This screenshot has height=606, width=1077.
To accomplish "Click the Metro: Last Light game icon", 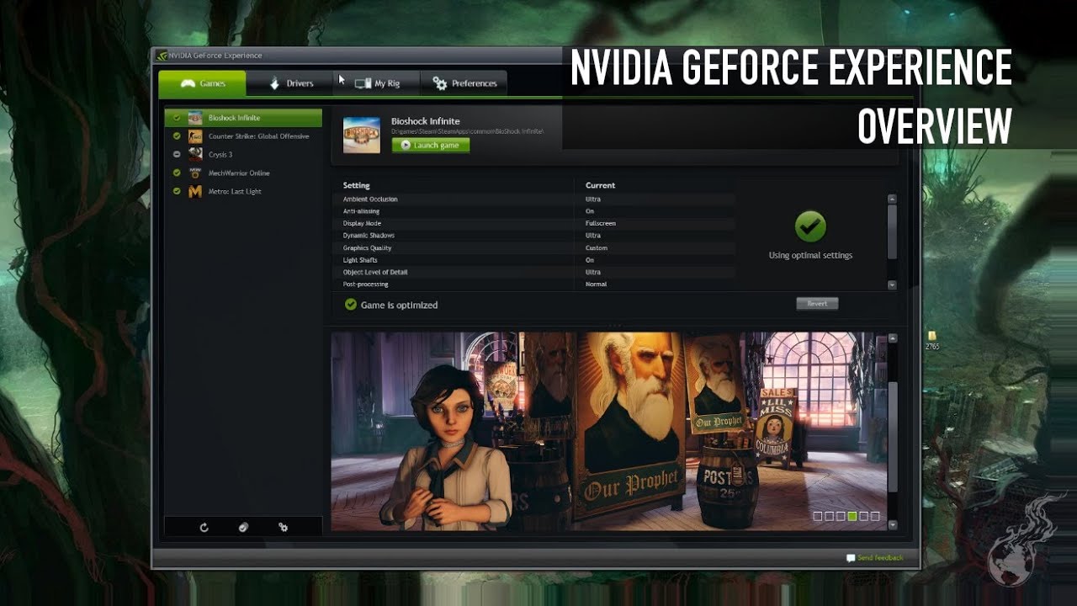I will pyautogui.click(x=195, y=191).
